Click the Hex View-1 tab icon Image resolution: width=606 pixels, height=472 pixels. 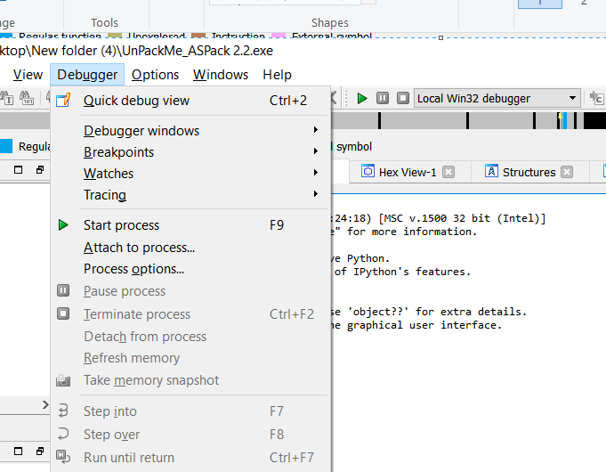[x=368, y=172]
